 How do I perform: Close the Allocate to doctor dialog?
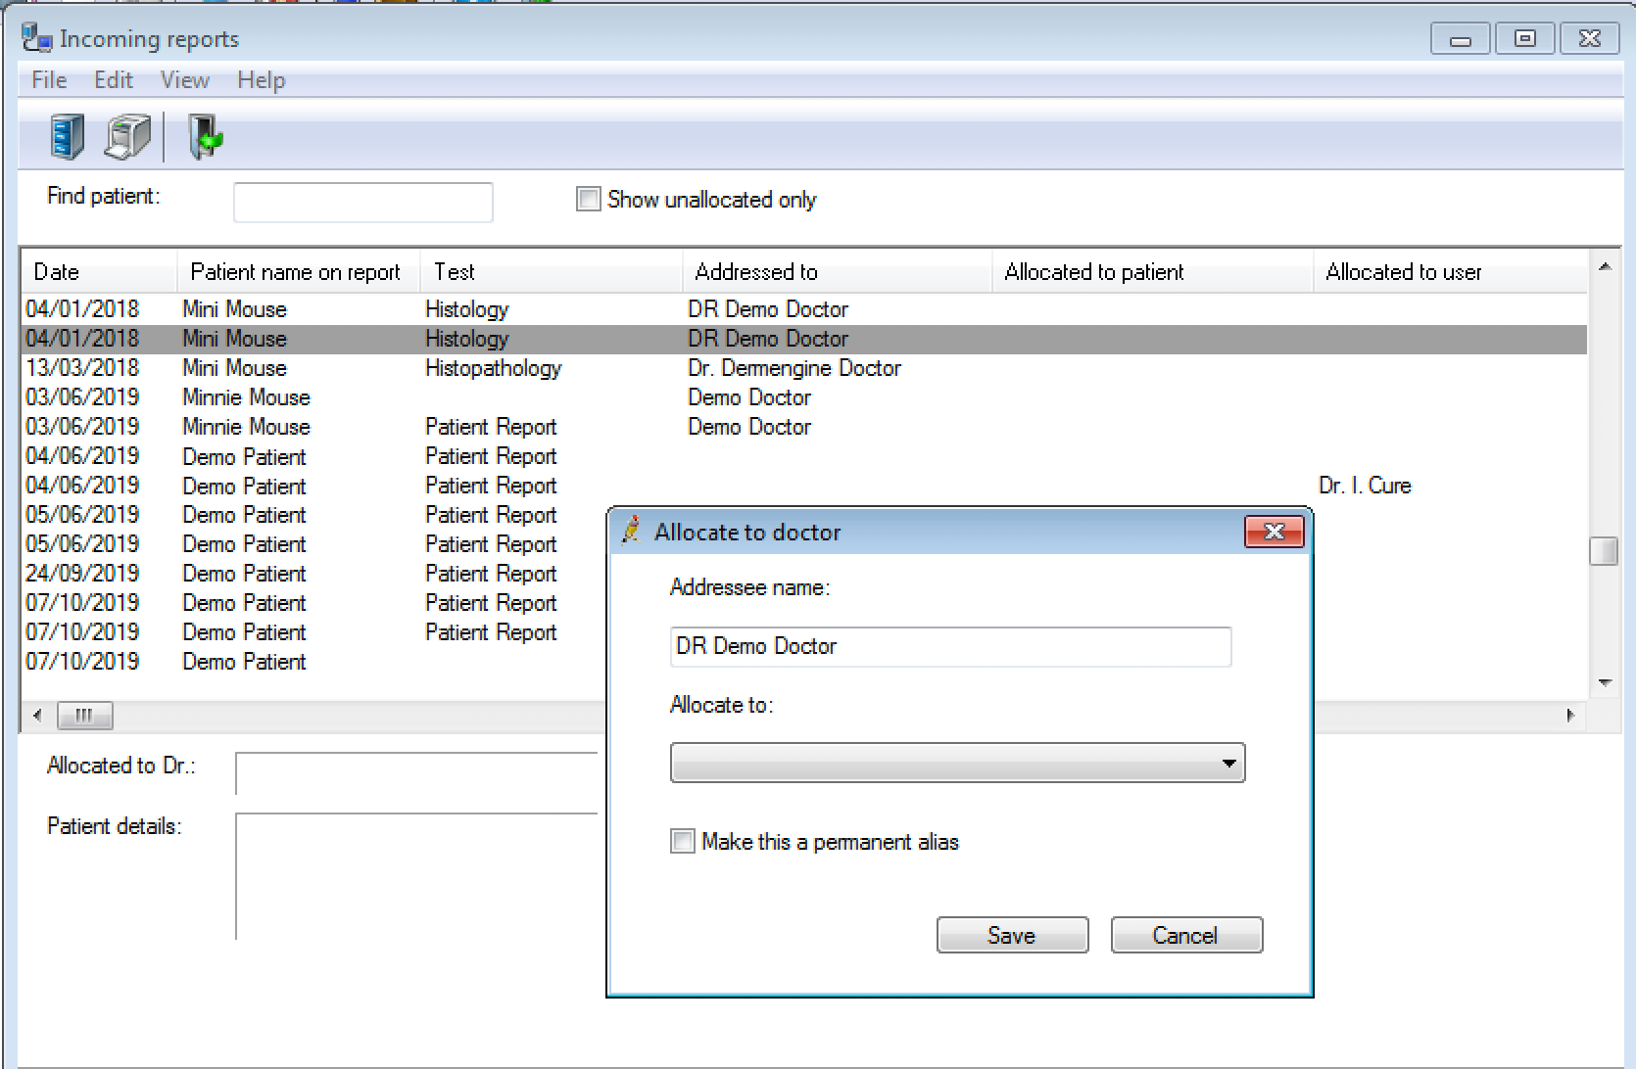coord(1274,532)
